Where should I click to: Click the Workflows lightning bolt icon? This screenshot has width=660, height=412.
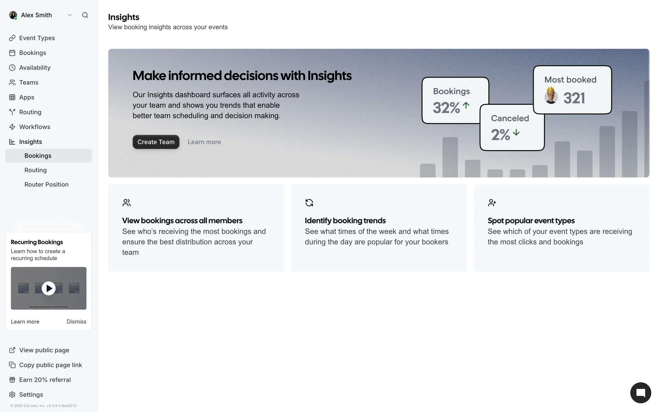pyautogui.click(x=12, y=127)
